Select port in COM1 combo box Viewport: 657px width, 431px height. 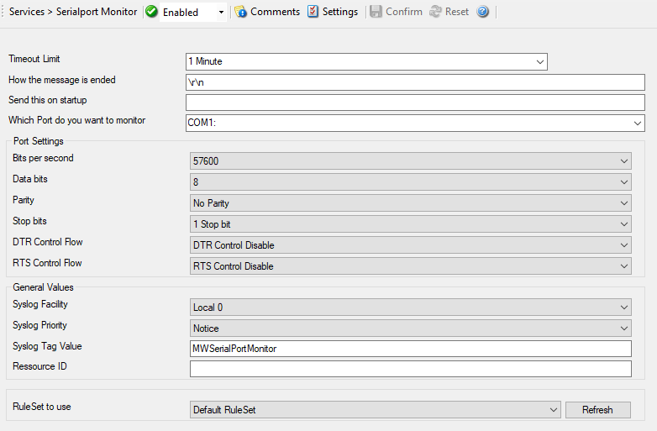(x=415, y=124)
